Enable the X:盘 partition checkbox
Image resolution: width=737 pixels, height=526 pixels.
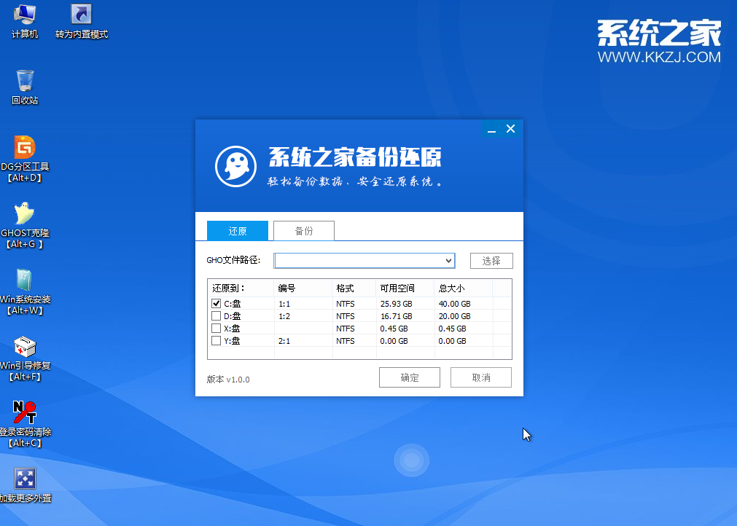216,329
